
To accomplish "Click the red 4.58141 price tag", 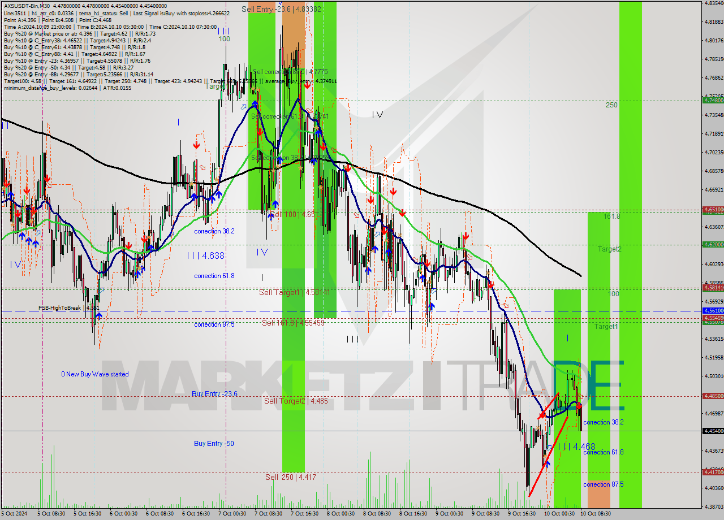I will coord(713,287).
